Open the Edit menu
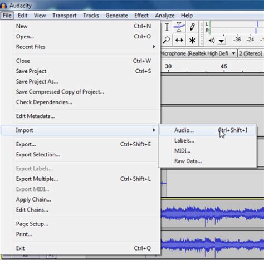 point(23,16)
